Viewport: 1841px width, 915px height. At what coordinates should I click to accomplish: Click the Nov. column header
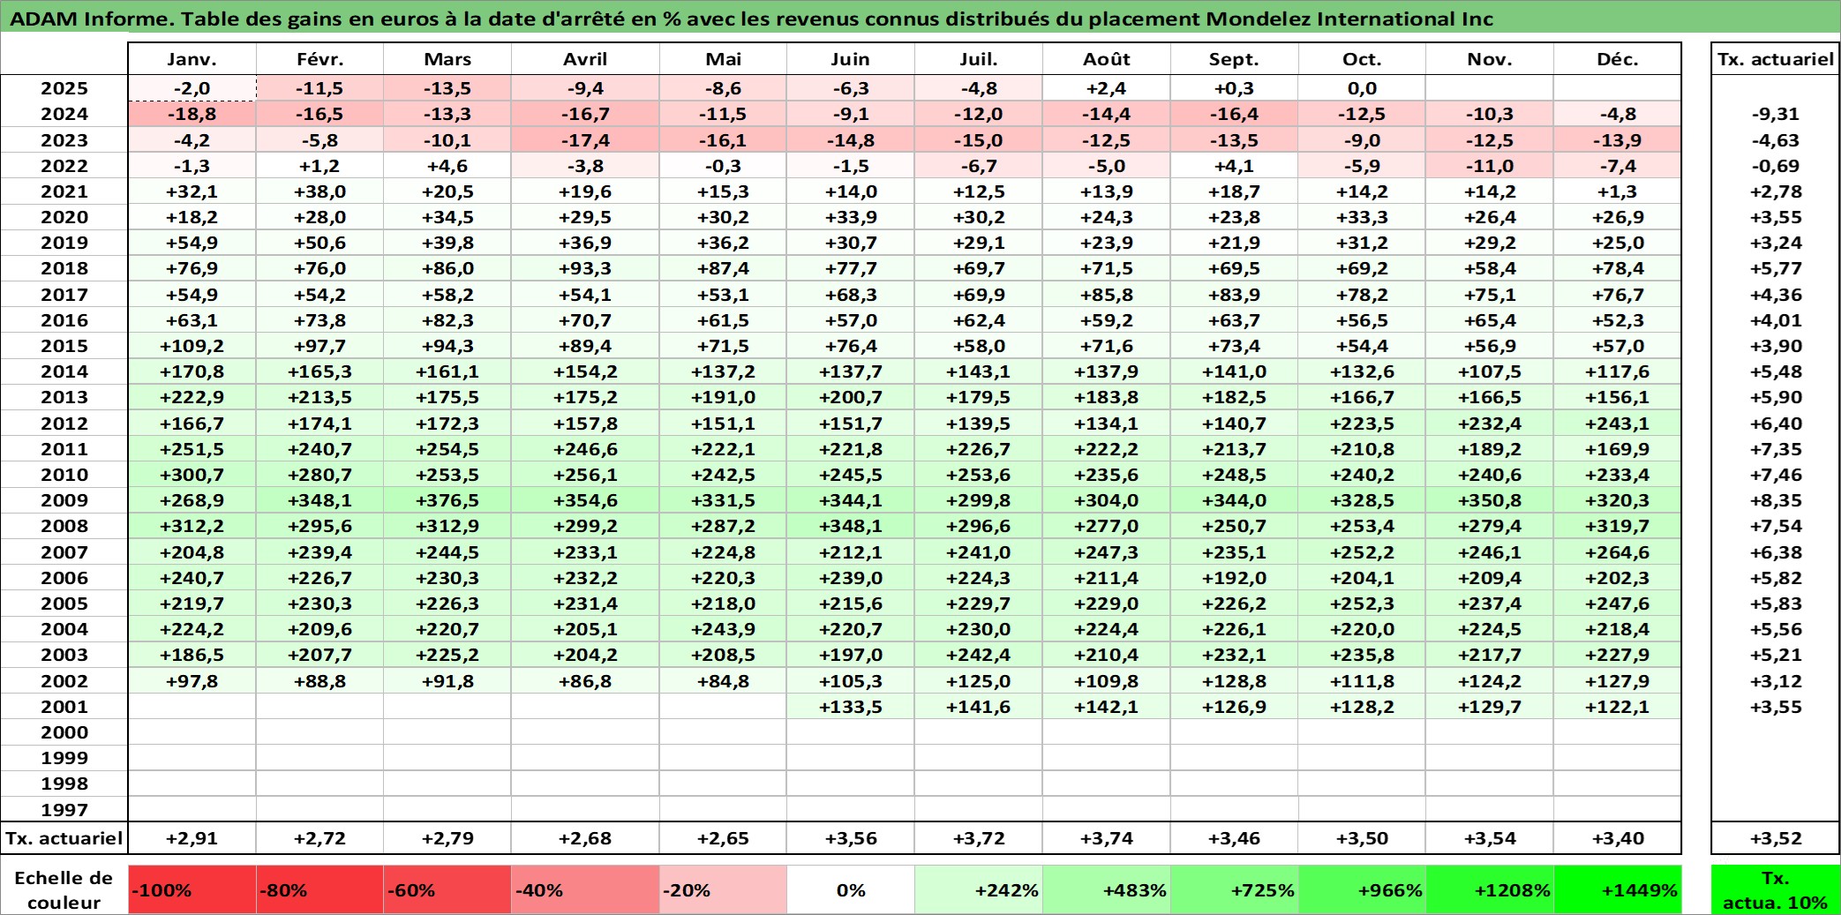point(1490,59)
